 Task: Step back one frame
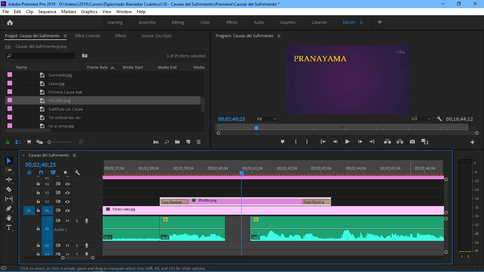[x=335, y=142]
